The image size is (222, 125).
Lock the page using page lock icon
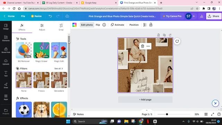[x=159, y=35]
